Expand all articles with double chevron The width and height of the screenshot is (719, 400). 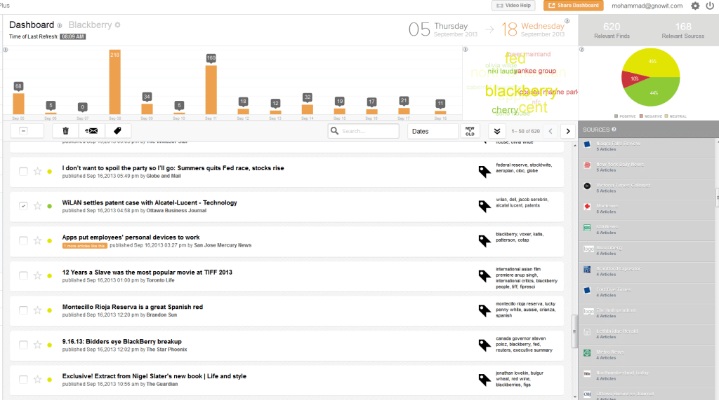click(497, 132)
